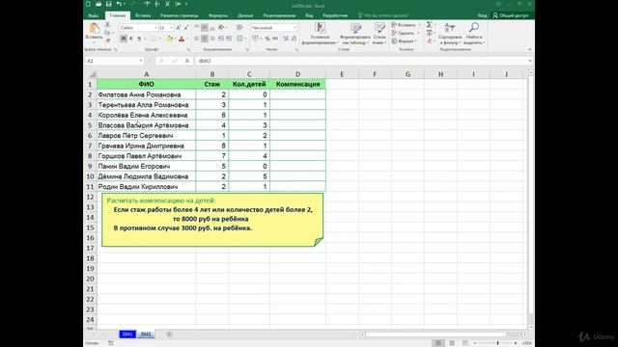618x347 pixels.
Task: Open Find & Select dropdown
Action: point(474,34)
